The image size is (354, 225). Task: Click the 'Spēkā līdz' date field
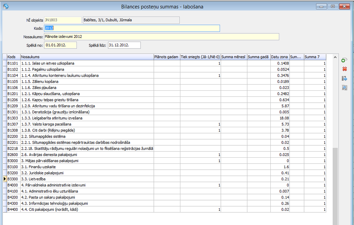[x=124, y=45]
